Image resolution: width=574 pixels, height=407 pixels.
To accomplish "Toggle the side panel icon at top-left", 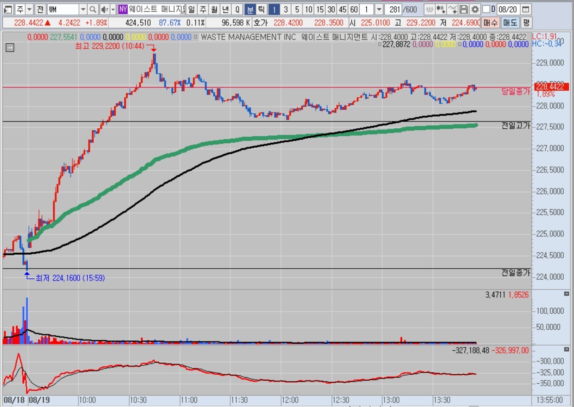I will click(x=8, y=9).
